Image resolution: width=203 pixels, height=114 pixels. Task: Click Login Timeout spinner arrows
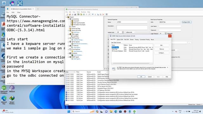point(166,34)
